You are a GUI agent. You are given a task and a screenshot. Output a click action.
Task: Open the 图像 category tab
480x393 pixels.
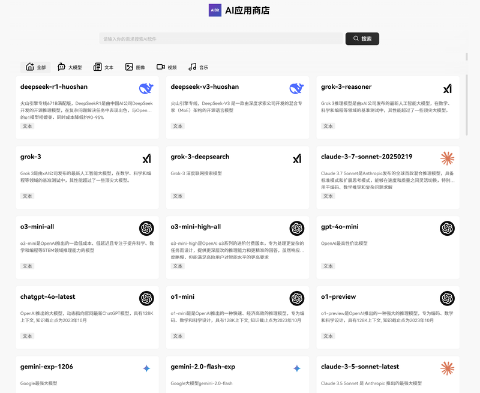(135, 67)
